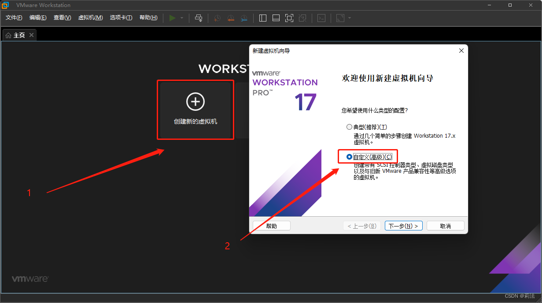The image size is (542, 303).
Task: Click the 您希望使用什么类型的配置? text
Action: point(375,110)
